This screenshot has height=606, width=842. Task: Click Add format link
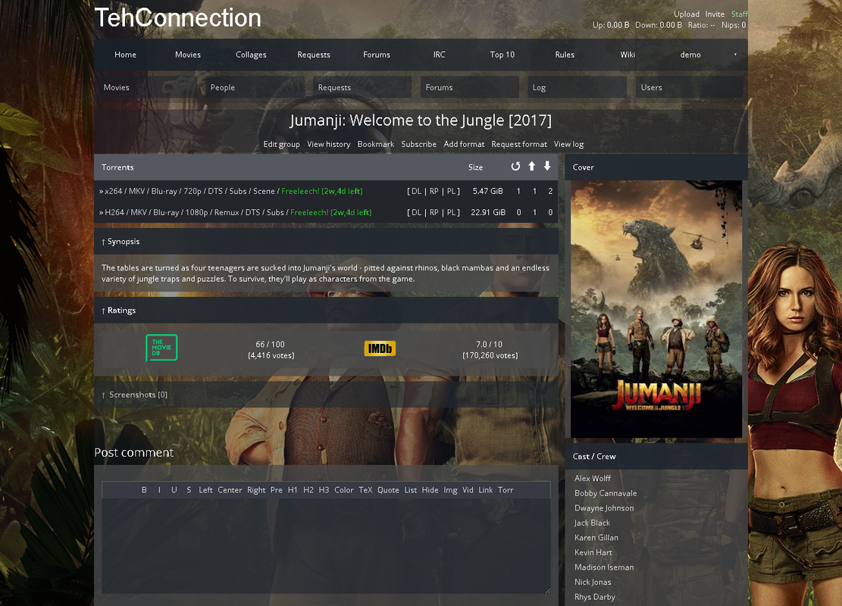point(464,145)
